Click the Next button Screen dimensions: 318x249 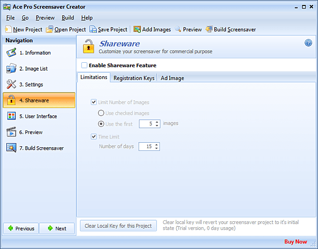click(57, 229)
